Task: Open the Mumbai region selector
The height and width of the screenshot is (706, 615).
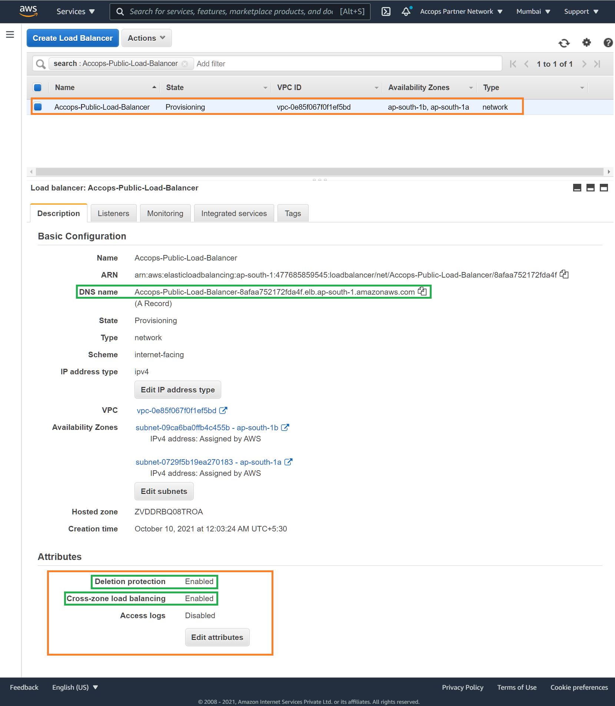Action: 533,11
